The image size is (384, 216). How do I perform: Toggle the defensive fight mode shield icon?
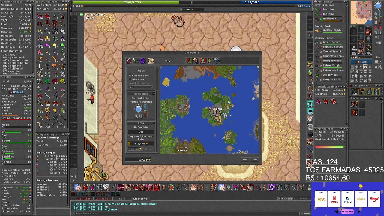(376, 37)
